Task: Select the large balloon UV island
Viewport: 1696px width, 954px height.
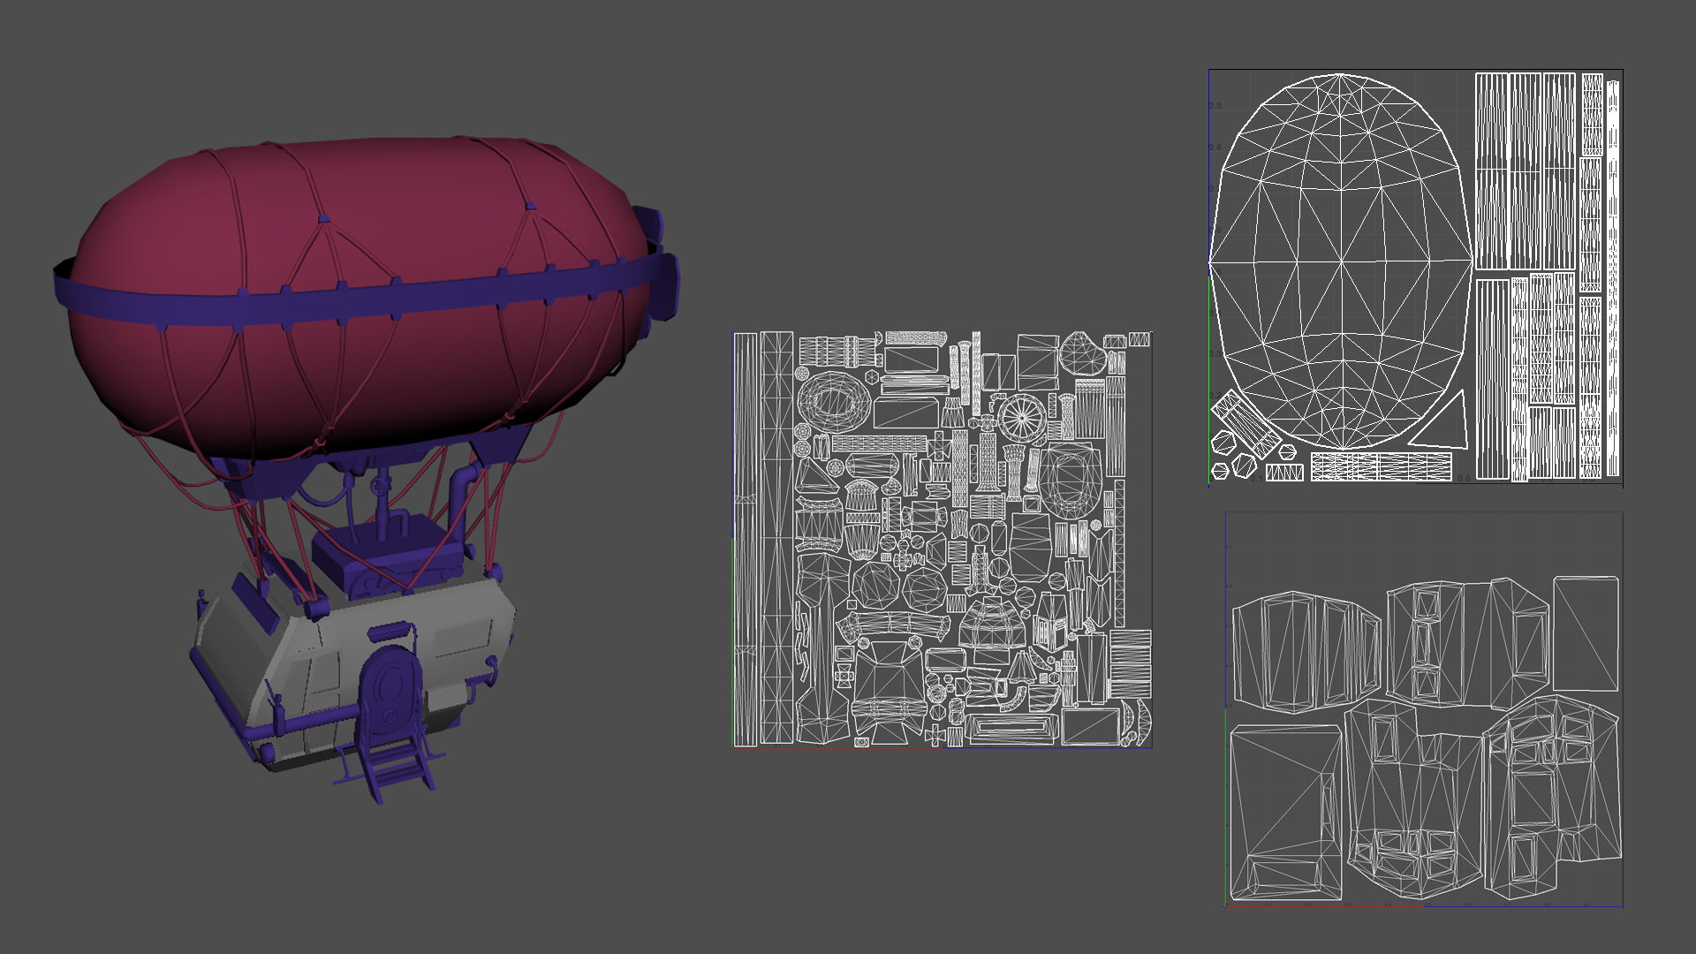Action: point(1340,261)
